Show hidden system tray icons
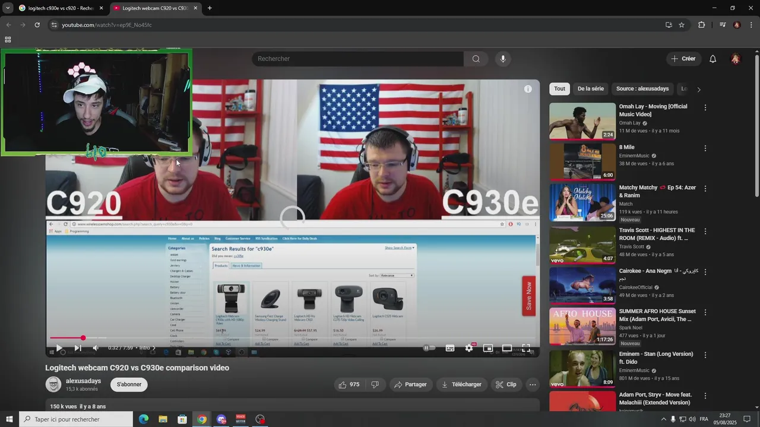Screen dimensions: 760x427 [x=663, y=419]
